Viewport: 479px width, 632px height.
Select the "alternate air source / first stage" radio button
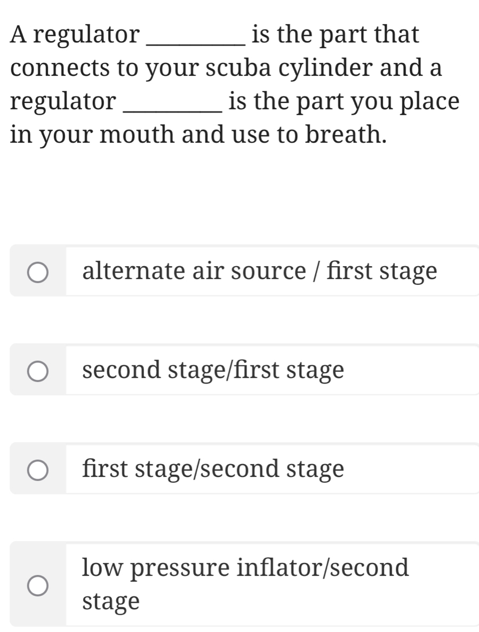click(x=37, y=271)
